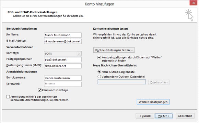Click the cursor wizard icon in header

click(x=189, y=15)
